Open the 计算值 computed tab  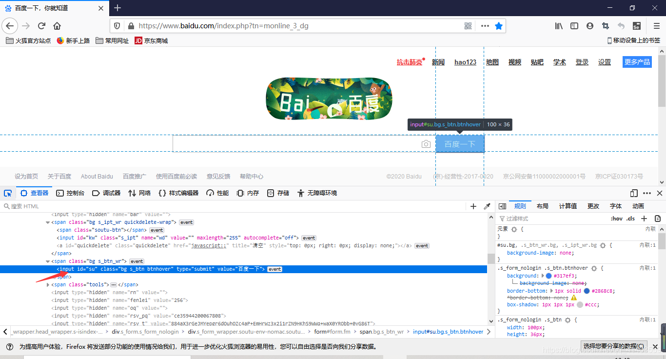(x=568, y=206)
